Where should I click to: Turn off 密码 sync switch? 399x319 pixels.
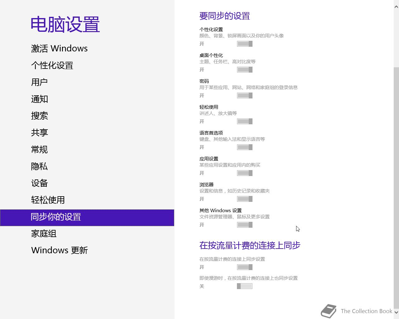pos(245,96)
